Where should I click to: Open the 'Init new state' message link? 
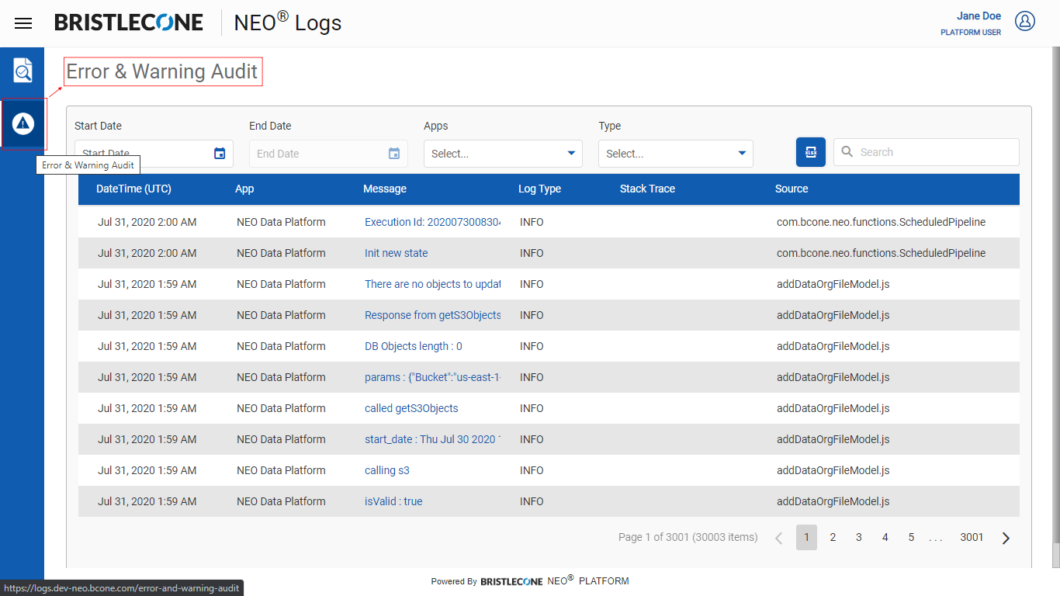(x=396, y=253)
